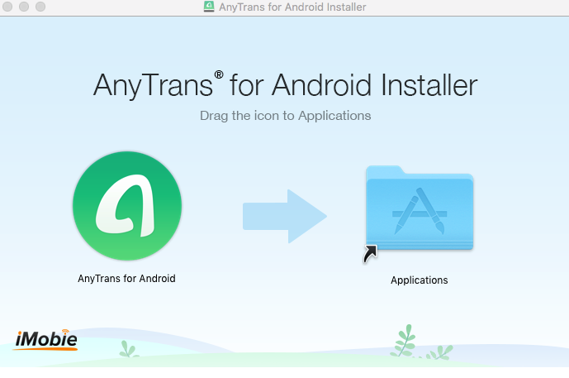
Task: Select the AnyTrans for Android app icon
Action: [127, 206]
